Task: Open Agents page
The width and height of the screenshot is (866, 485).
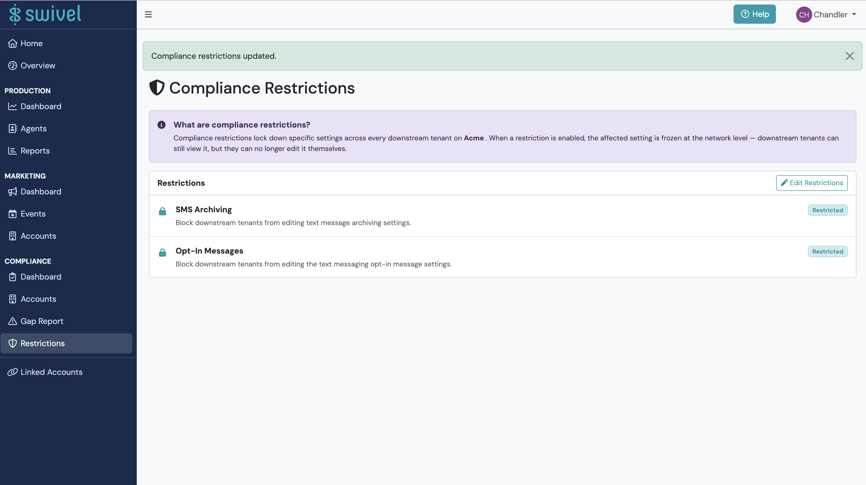Action: 66,129
